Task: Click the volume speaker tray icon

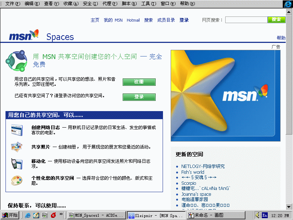Action: (257, 215)
